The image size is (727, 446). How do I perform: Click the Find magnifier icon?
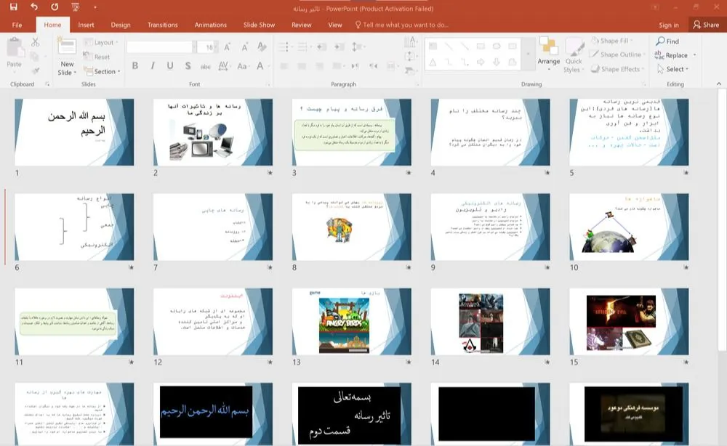659,41
